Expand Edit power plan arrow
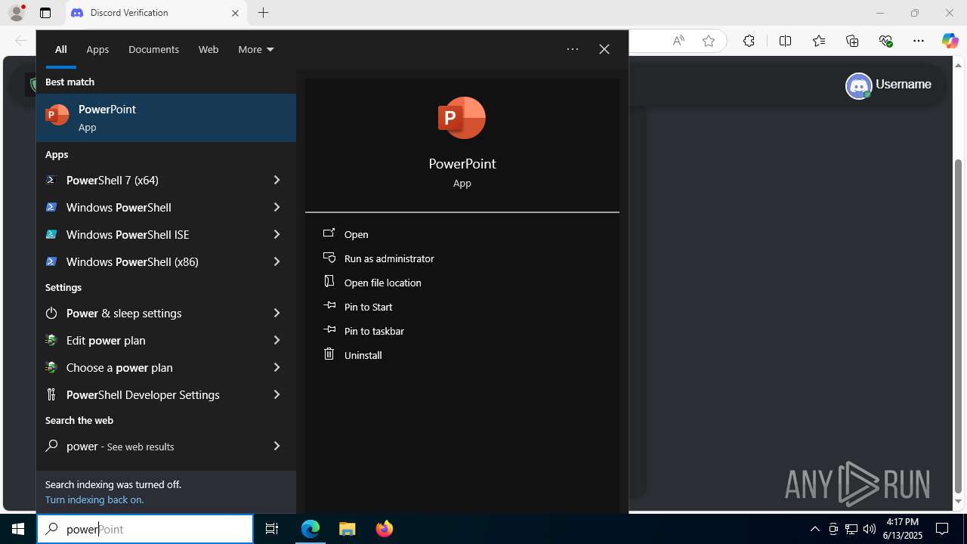967x544 pixels. [x=277, y=340]
